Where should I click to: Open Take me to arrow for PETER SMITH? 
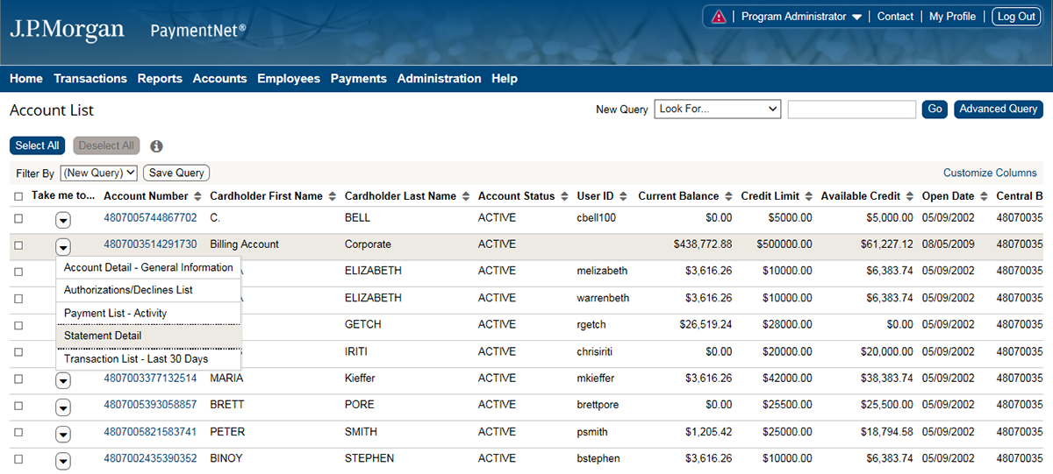pos(63,433)
